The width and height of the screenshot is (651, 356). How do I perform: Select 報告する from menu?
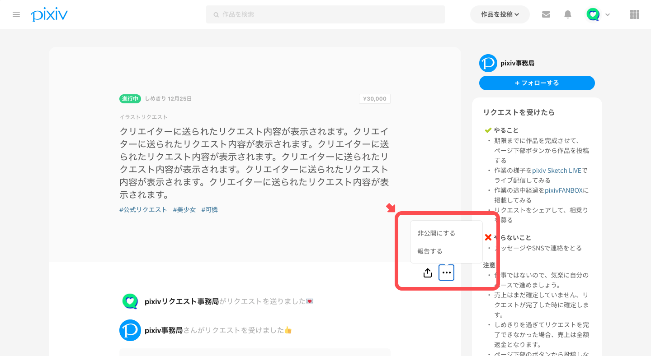coord(430,251)
